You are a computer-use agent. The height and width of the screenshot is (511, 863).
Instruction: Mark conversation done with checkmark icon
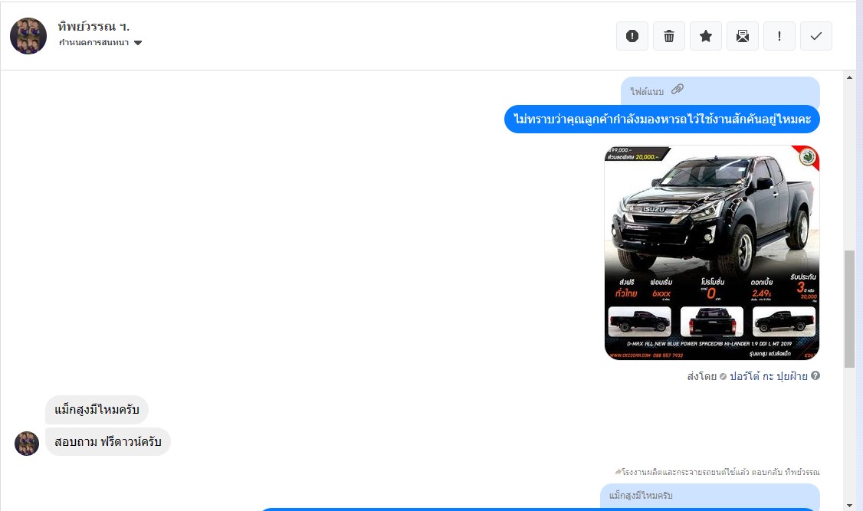(816, 36)
